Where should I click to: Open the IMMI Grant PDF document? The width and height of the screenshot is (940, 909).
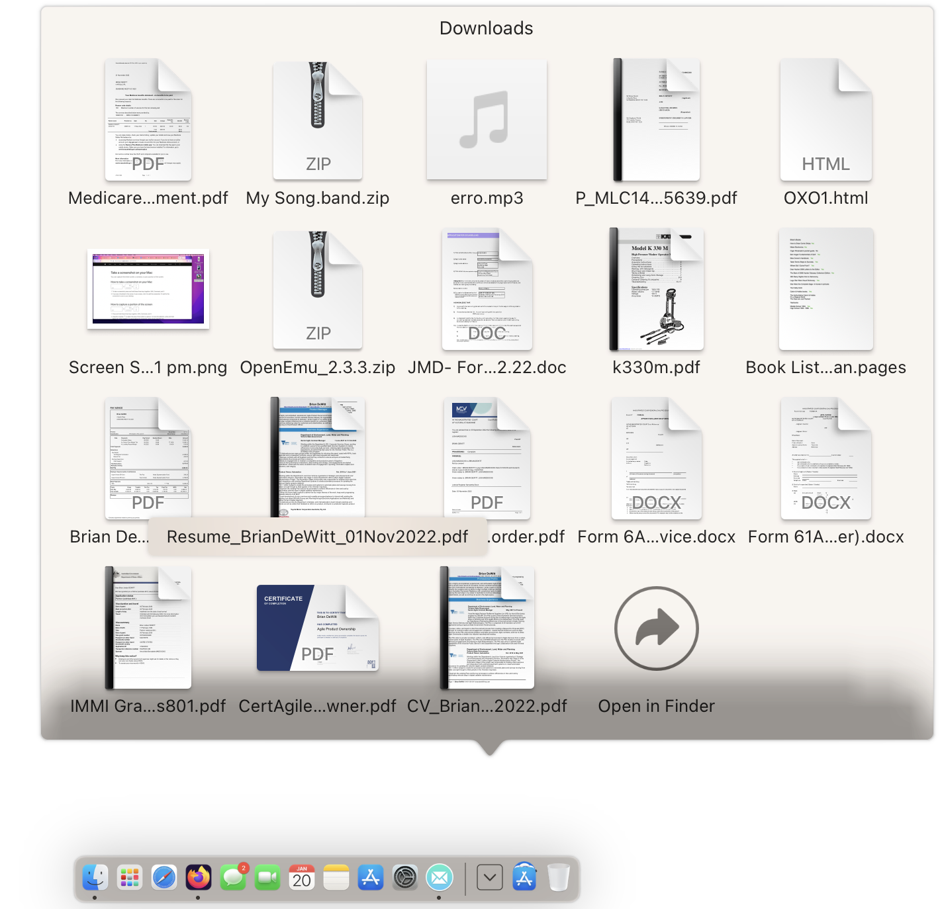148,628
